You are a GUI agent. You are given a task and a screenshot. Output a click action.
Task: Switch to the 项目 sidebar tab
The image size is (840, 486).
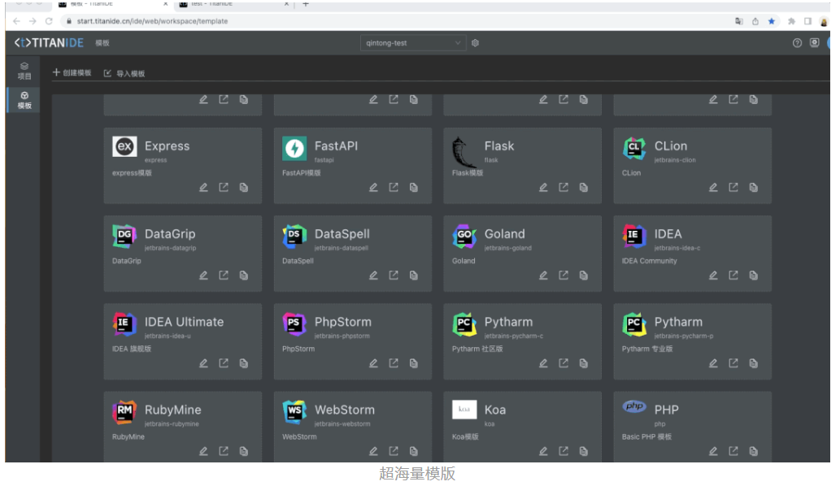pyautogui.click(x=24, y=71)
